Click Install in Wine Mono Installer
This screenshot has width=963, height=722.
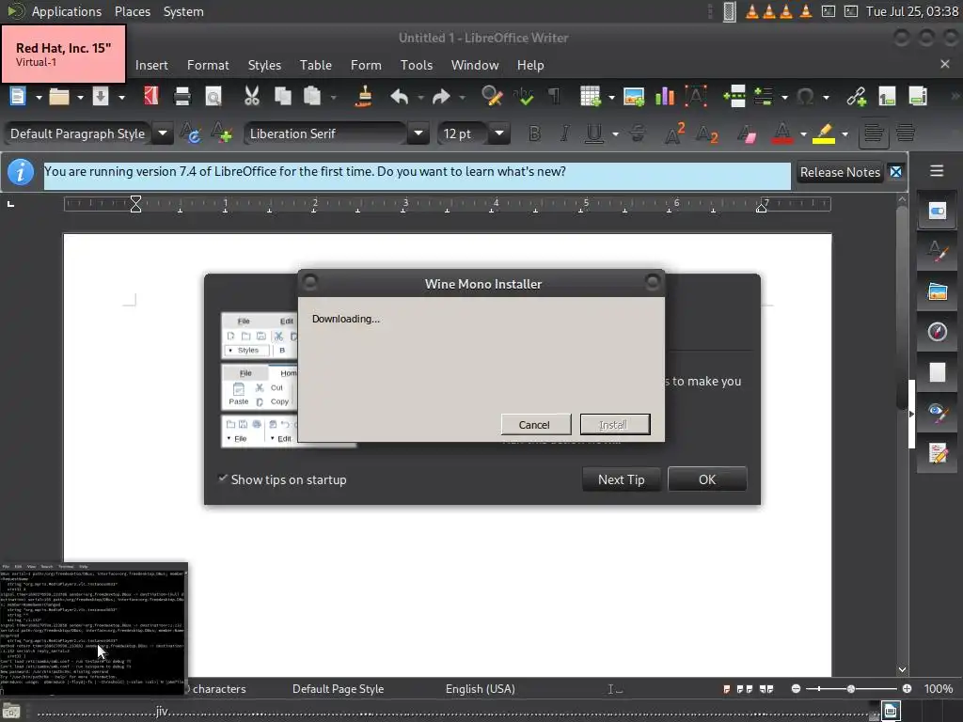tap(615, 424)
